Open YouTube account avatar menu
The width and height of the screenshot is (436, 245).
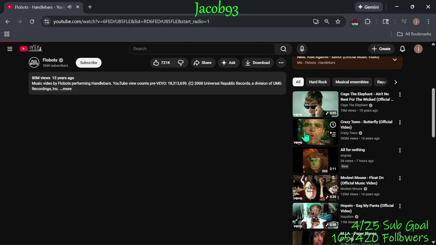pos(418,49)
